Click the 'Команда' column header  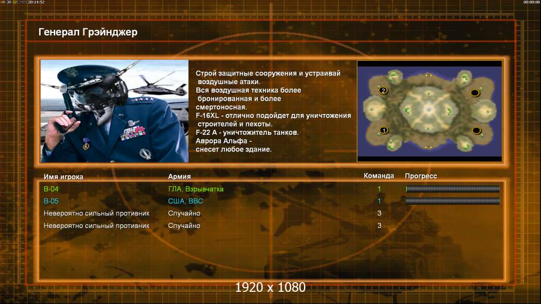click(379, 176)
